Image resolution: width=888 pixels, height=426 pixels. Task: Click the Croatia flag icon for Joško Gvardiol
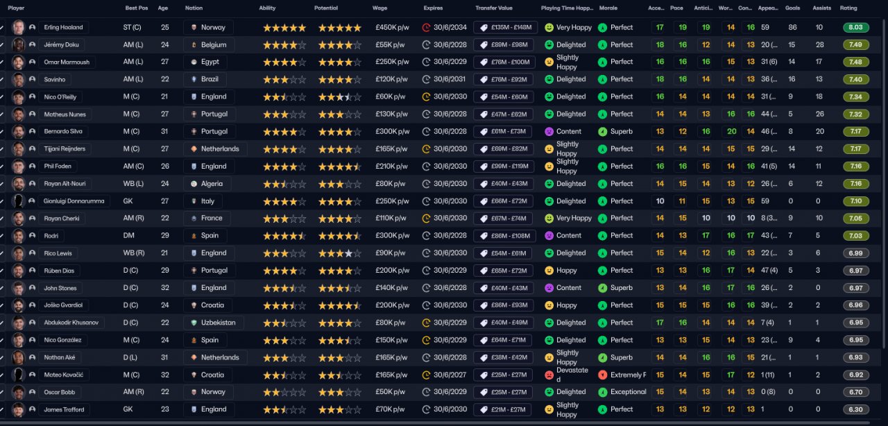[194, 305]
